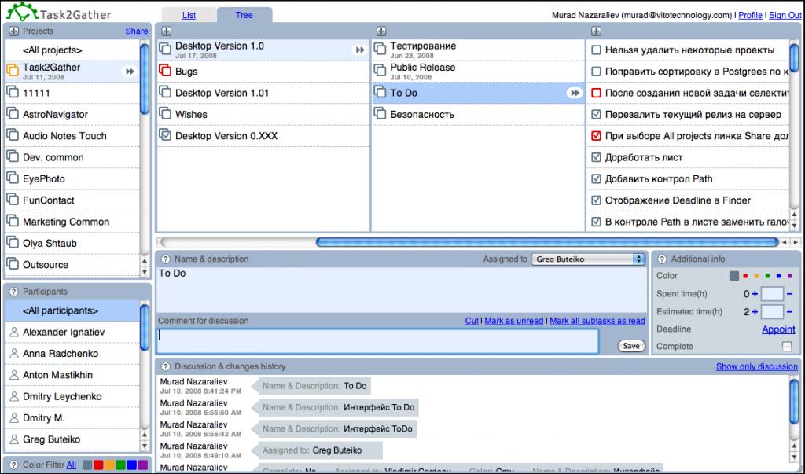
Task: Check the red После создания новой задачи box
Action: pyautogui.click(x=596, y=93)
